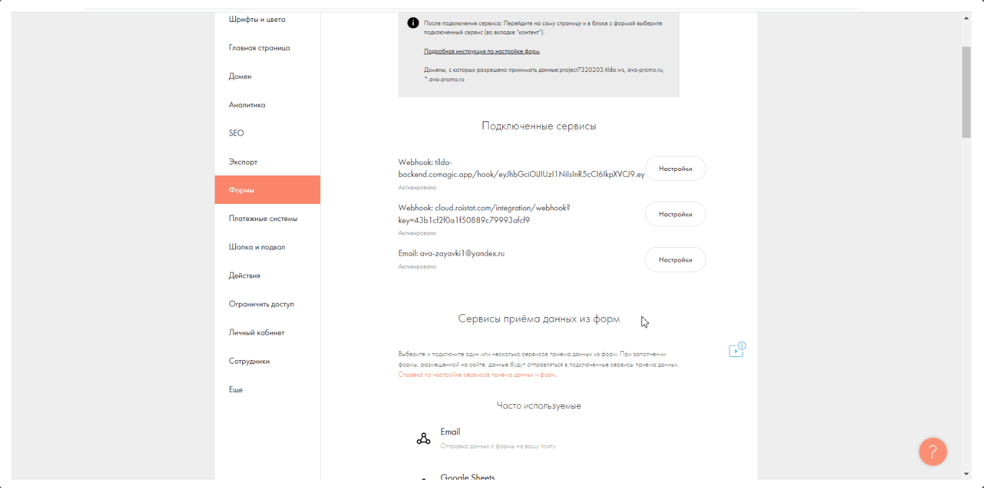Click the Email service webhook icon
Image resolution: width=984 pixels, height=488 pixels.
(423, 438)
